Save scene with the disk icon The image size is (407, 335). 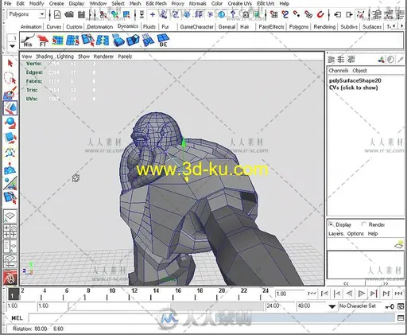tap(82, 14)
